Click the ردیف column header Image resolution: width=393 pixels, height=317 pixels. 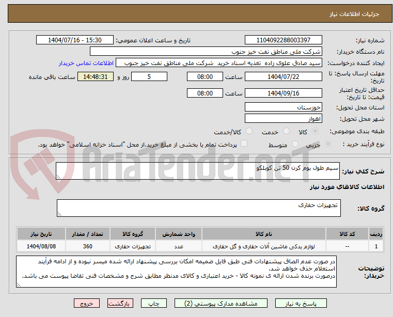coord(376,234)
